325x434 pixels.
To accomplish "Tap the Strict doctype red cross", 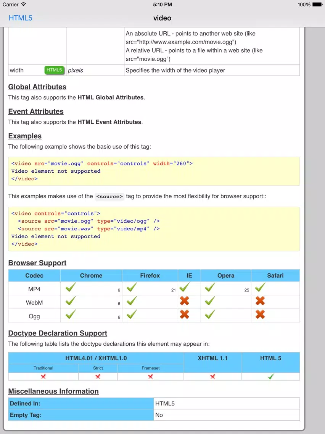I will [98, 377].
